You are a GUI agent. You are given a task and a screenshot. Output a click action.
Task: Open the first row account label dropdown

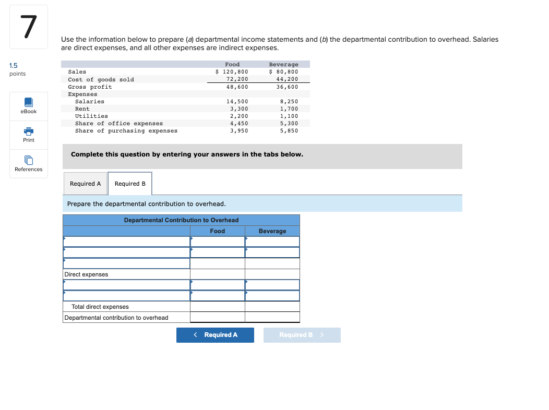pos(125,242)
